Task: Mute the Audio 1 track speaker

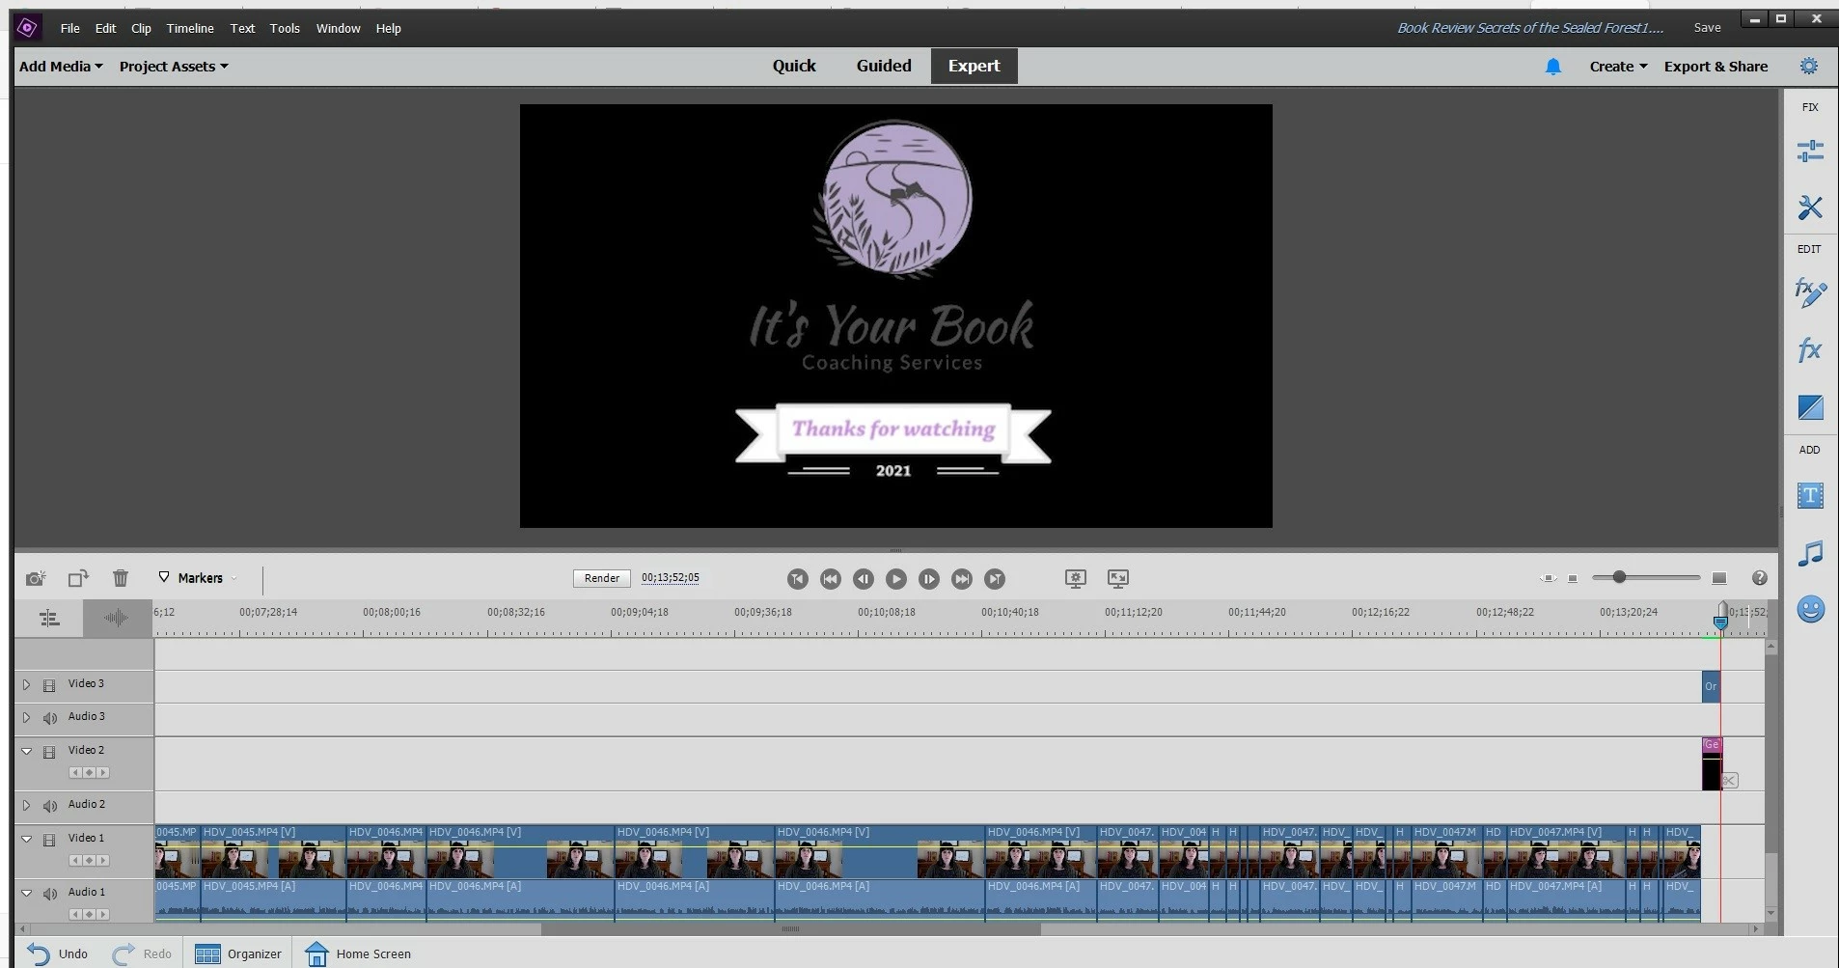Action: pos(50,894)
